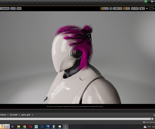This screenshot has height=129, width=155.
Task: Click the 3d_model breadcrumb folder
Action: [x=14, y=115]
